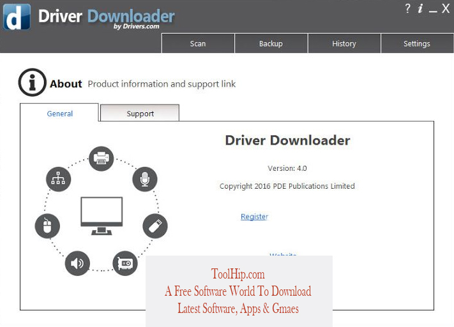Viewport: 454px width, 327px height.
Task: Click the 'Copyright 2016 PDE Publications Limited' text
Action: [x=287, y=186]
